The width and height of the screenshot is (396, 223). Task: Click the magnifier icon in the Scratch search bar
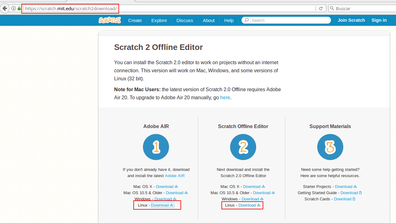pyautogui.click(x=246, y=20)
